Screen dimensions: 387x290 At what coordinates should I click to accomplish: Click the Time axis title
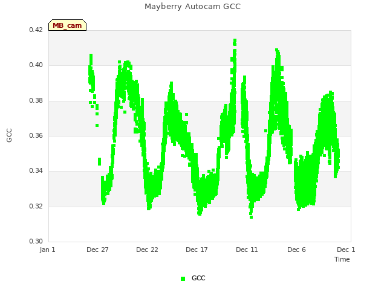tap(342, 259)
